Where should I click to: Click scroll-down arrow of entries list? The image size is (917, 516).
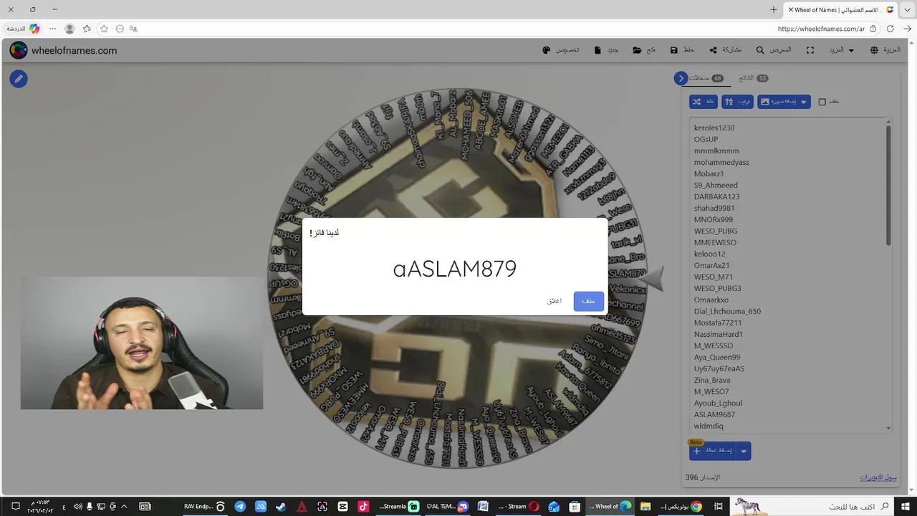pos(889,428)
